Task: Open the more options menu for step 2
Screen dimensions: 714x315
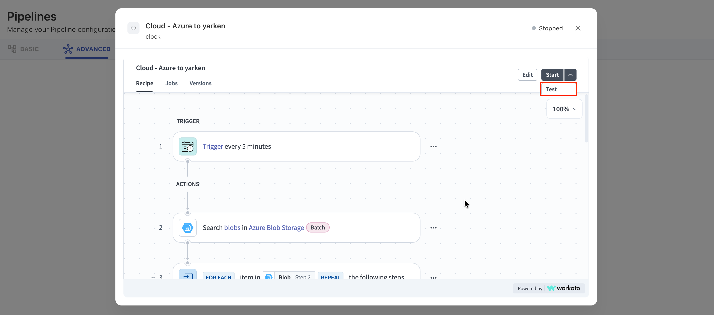Action: point(434,228)
